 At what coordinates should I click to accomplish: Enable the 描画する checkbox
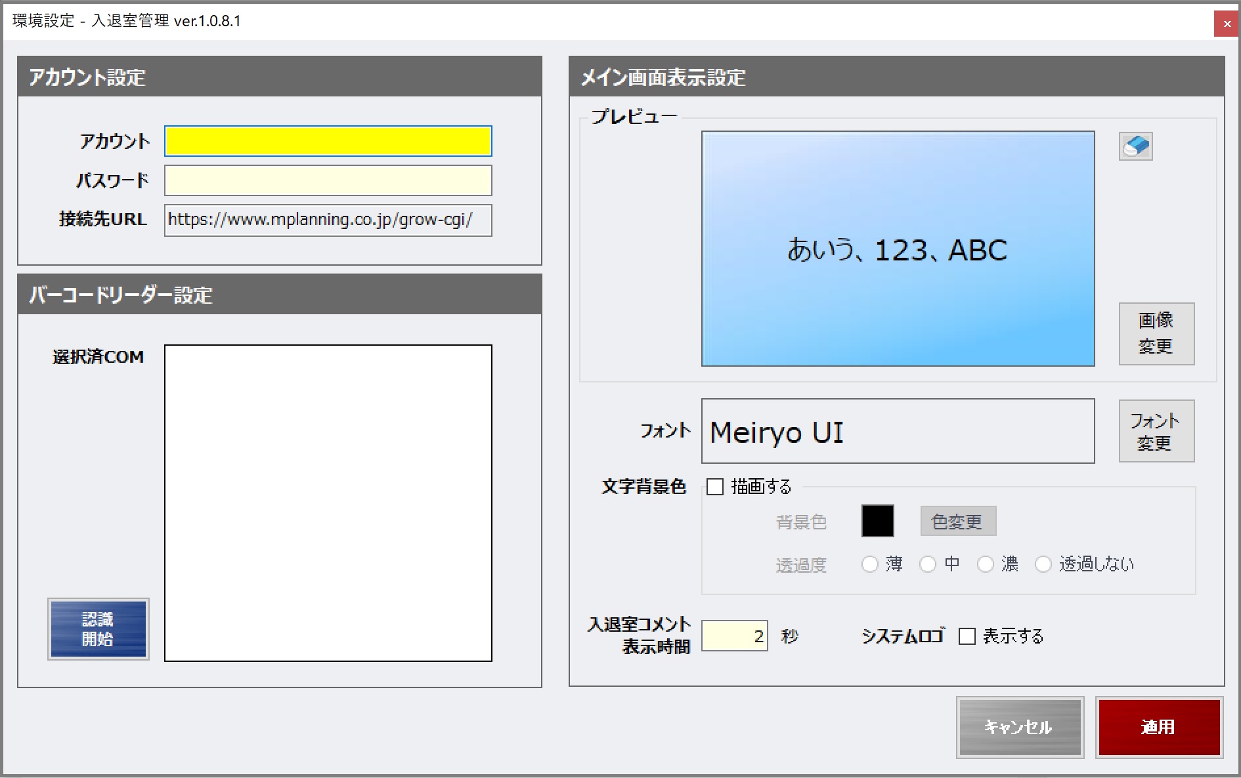click(x=715, y=487)
